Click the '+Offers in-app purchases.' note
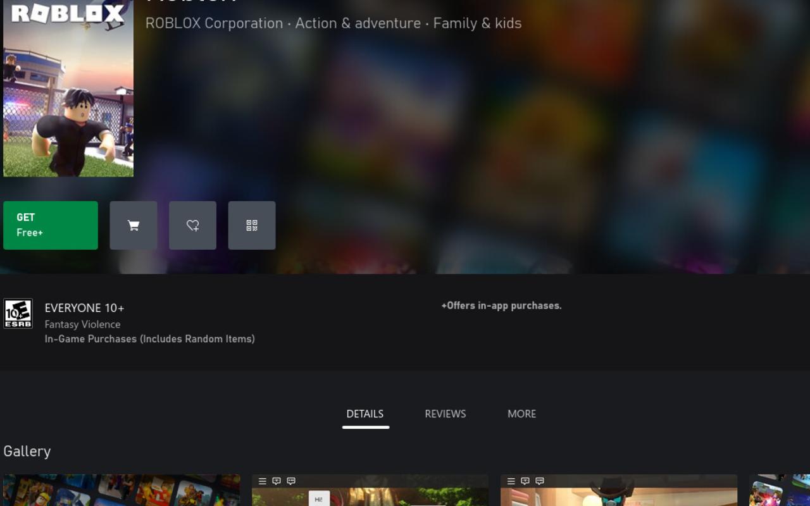 click(501, 305)
